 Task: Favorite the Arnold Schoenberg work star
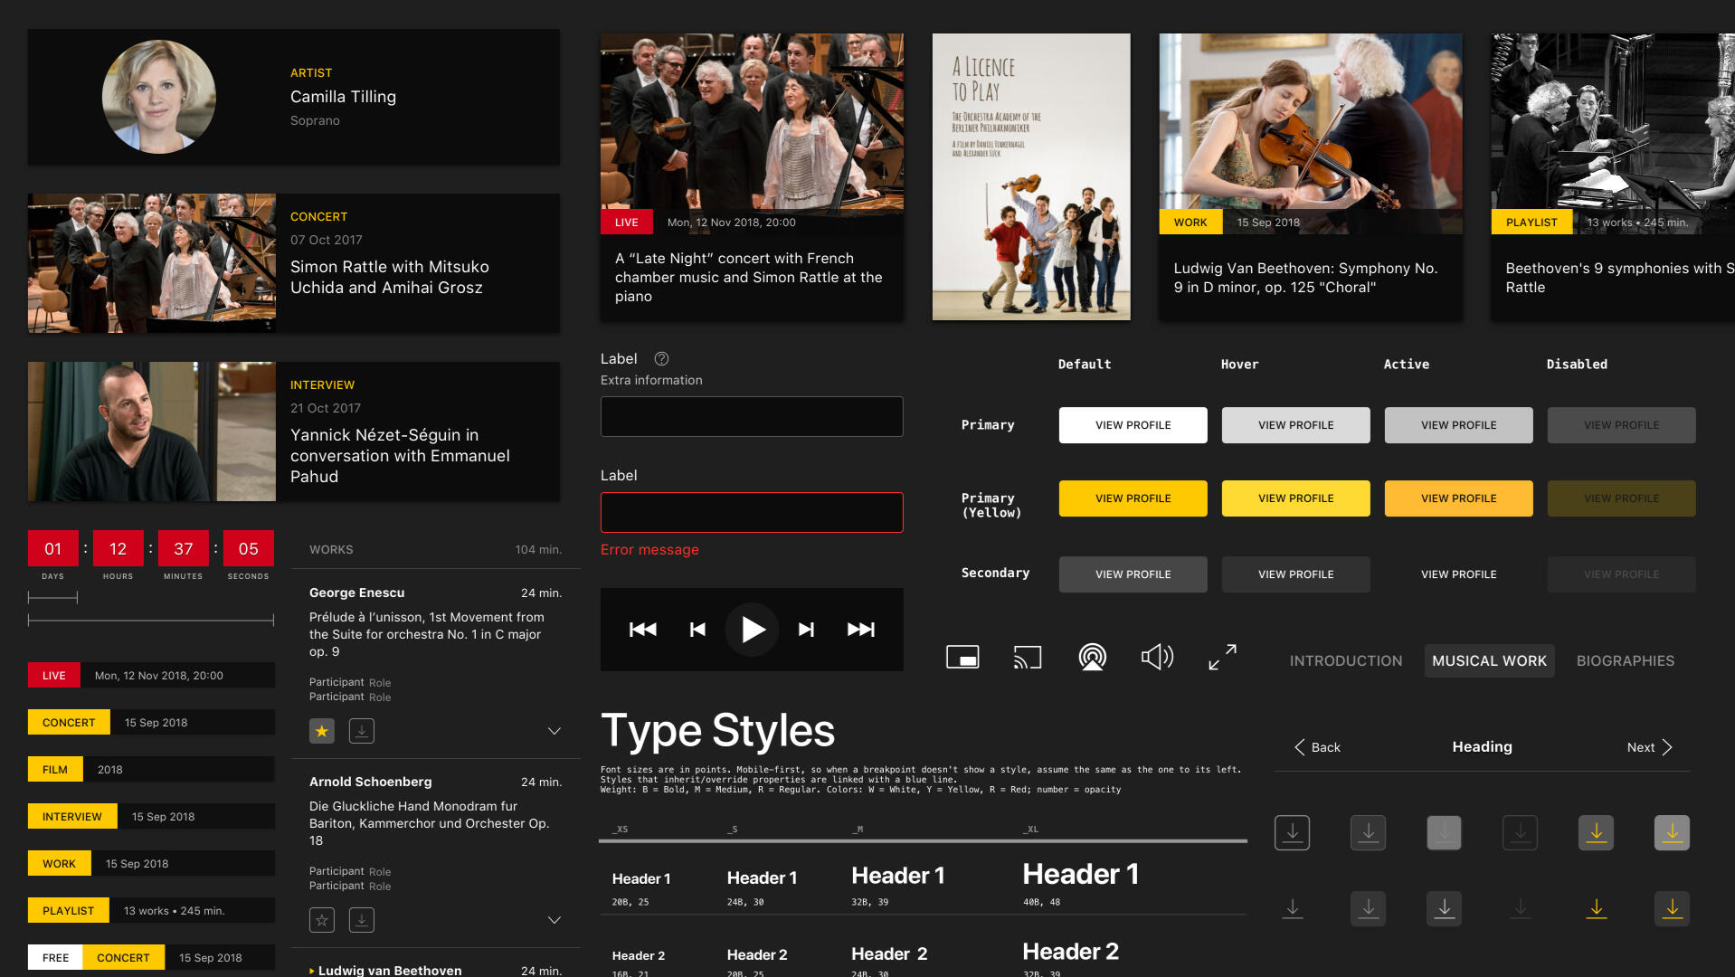[x=322, y=920]
